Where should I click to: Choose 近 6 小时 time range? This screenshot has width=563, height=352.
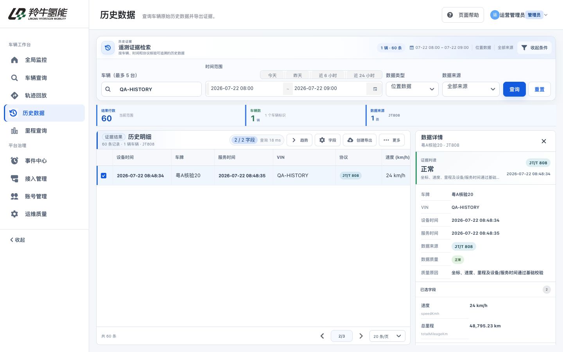click(x=328, y=75)
